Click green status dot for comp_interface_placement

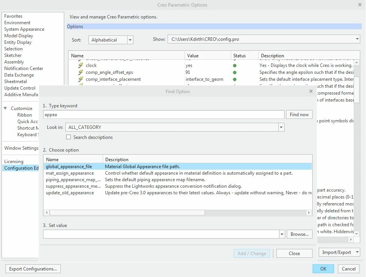click(235, 79)
